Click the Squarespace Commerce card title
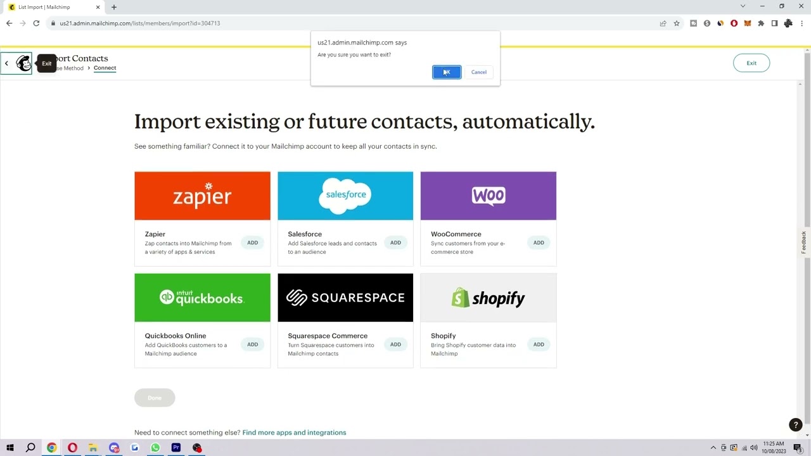The width and height of the screenshot is (811, 456). 328,336
